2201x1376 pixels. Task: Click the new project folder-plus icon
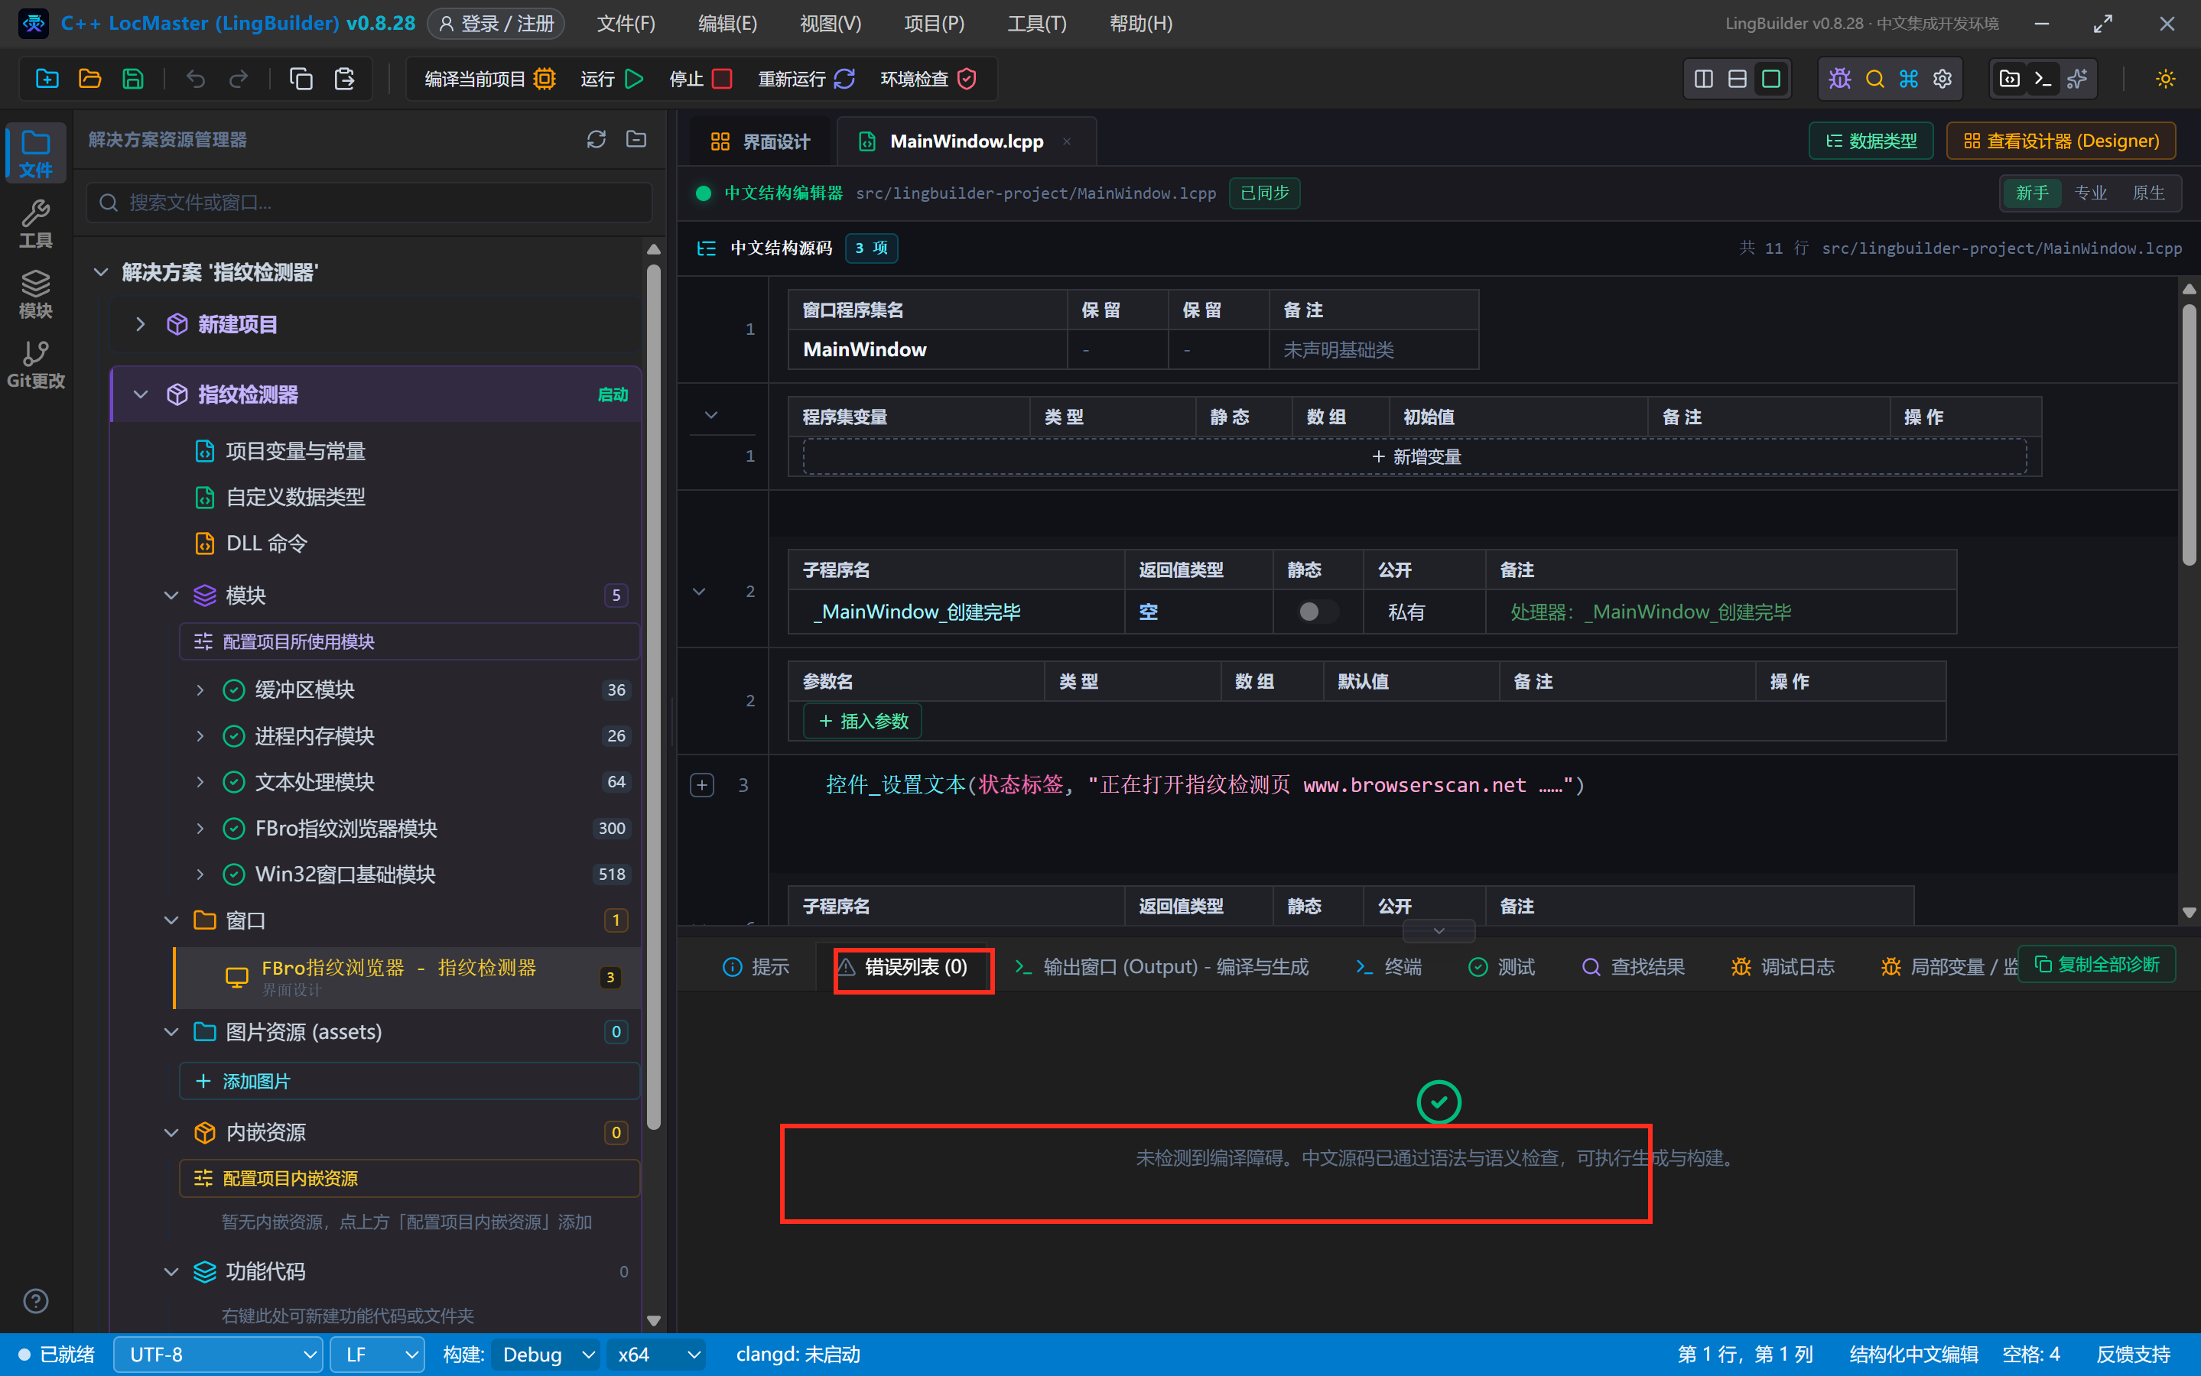(x=47, y=80)
